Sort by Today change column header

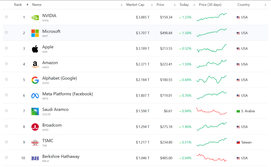(184, 5)
